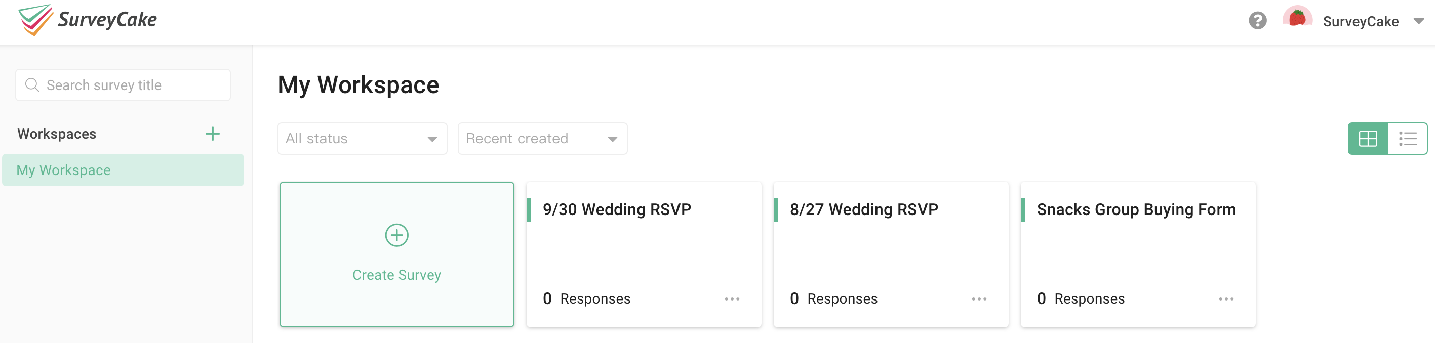Viewport: 1435px width, 343px height.
Task: Switch to list view layout
Action: pos(1408,138)
